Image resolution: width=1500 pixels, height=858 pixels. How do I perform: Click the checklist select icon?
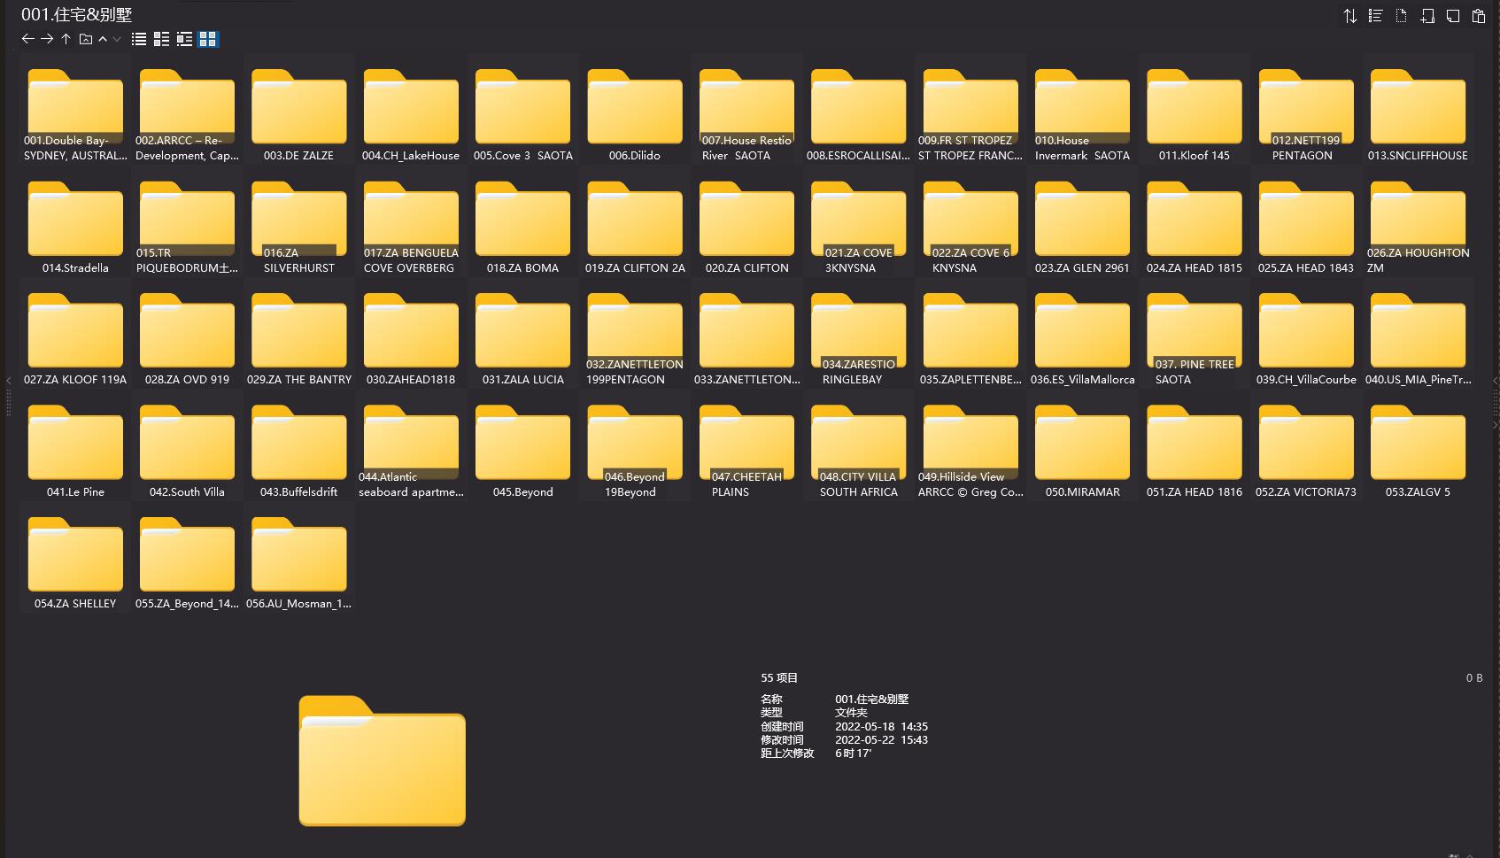pos(1375,16)
